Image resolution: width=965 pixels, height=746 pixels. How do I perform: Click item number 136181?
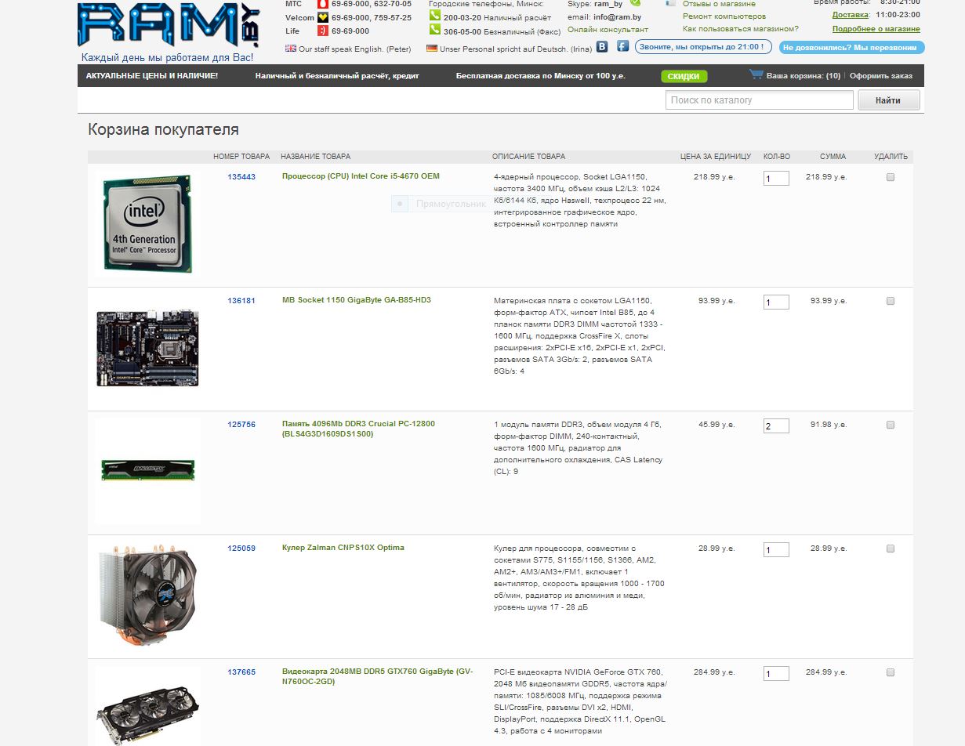tap(241, 301)
